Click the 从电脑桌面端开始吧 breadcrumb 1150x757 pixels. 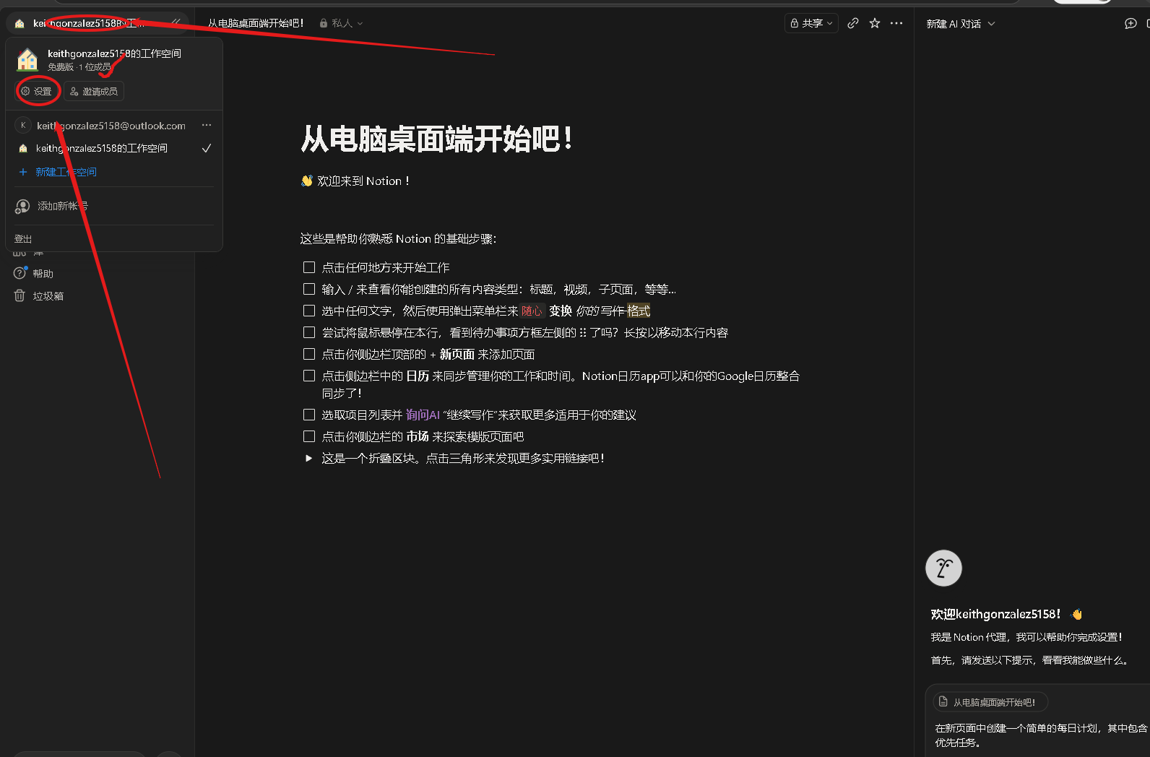point(256,23)
